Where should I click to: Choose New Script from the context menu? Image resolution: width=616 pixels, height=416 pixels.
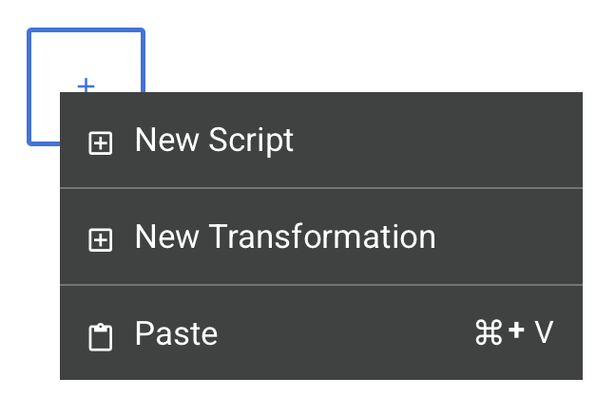tap(214, 141)
